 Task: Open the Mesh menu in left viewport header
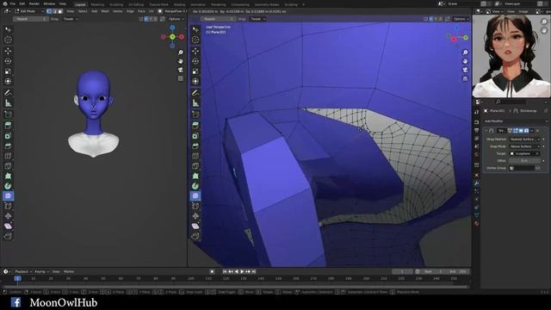pyautogui.click(x=105, y=11)
